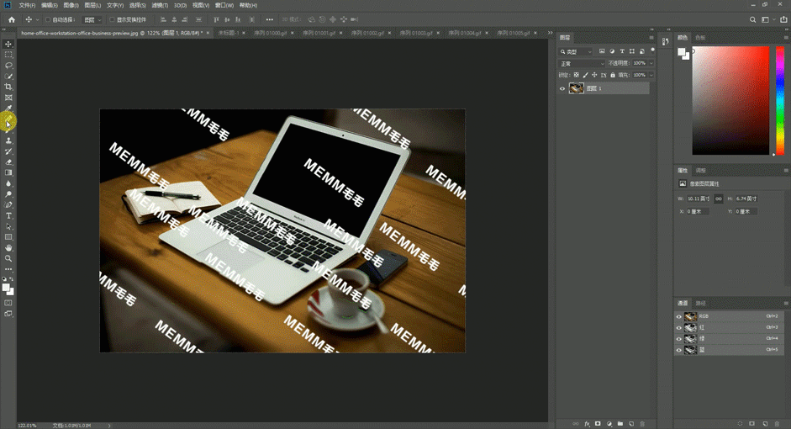Open the 文件(F) menu
Image resolution: width=791 pixels, height=429 pixels.
27,5
